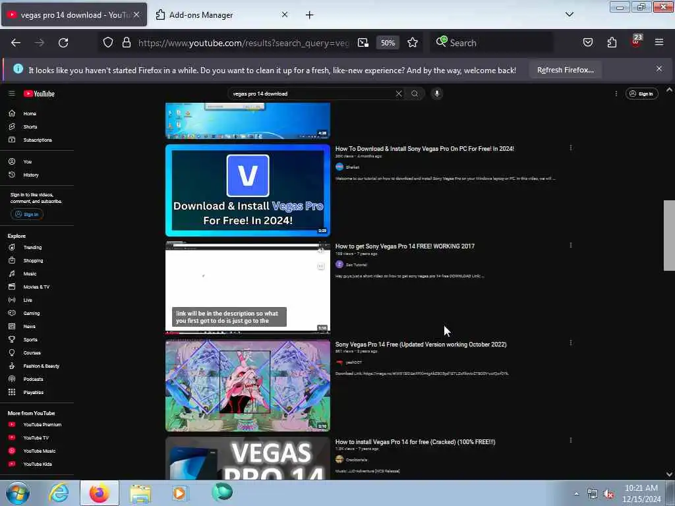Close the Add-ons Manager tab
The width and height of the screenshot is (675, 506).
point(285,14)
